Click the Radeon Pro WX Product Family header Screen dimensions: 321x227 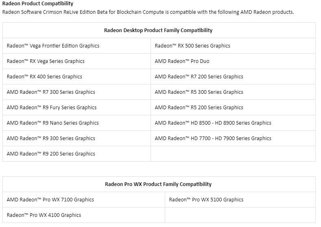point(158,184)
